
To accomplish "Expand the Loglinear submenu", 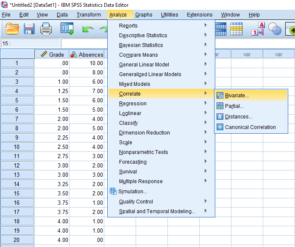I will 161,113.
